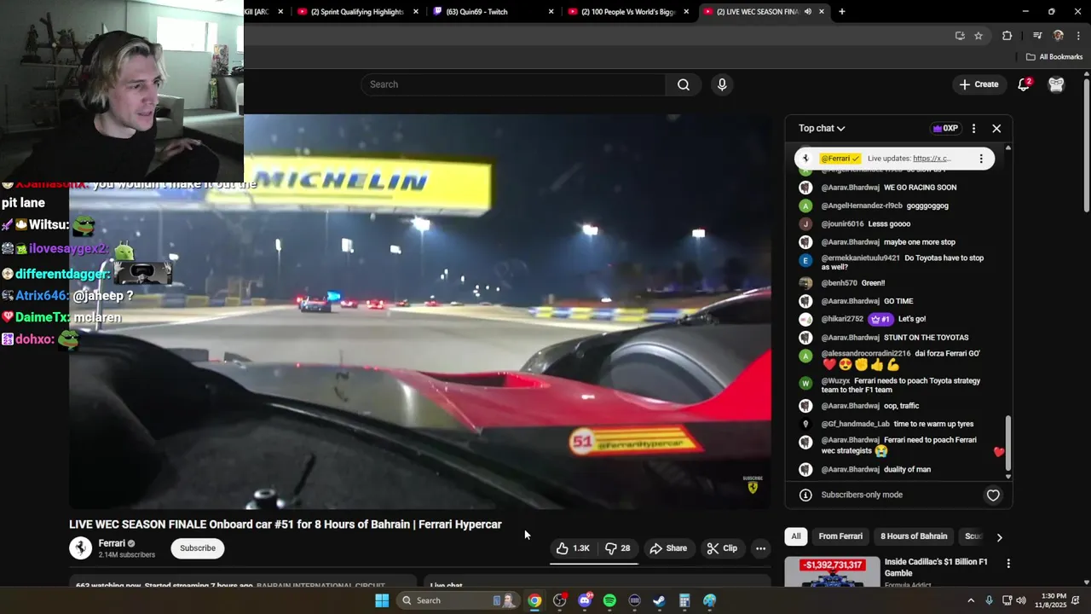Open the 0XP channel points badge

pos(945,128)
